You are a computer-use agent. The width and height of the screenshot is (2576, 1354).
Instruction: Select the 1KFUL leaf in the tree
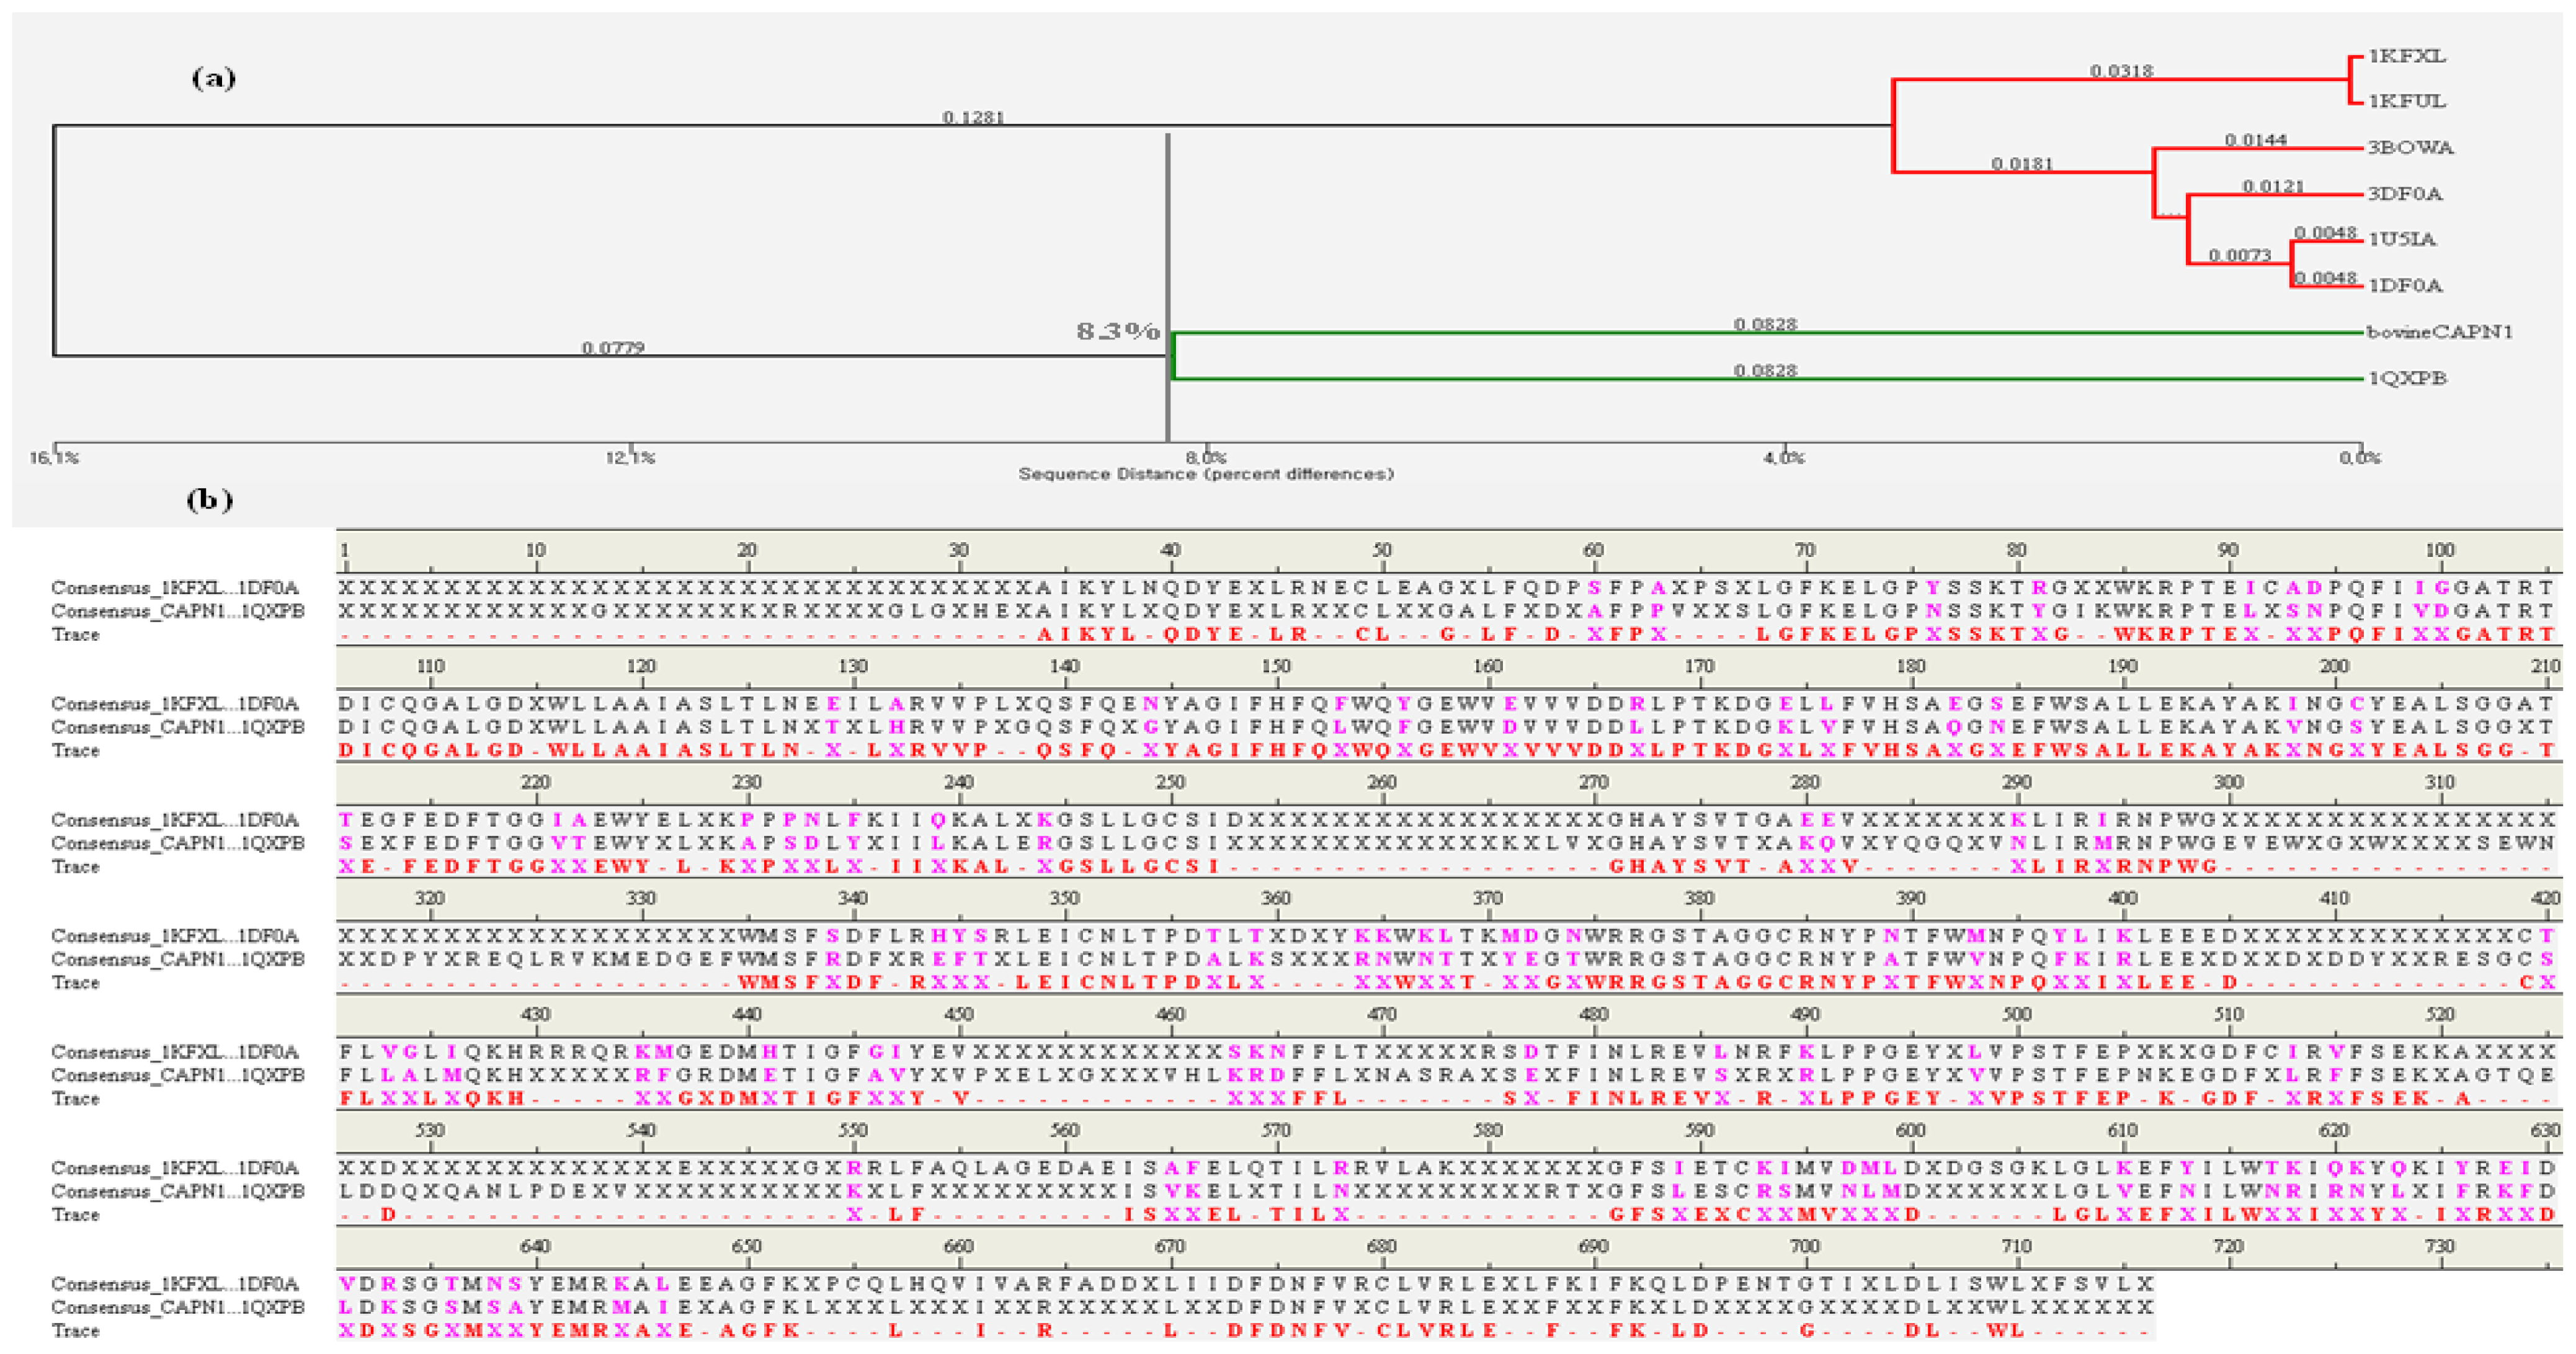2406,102
